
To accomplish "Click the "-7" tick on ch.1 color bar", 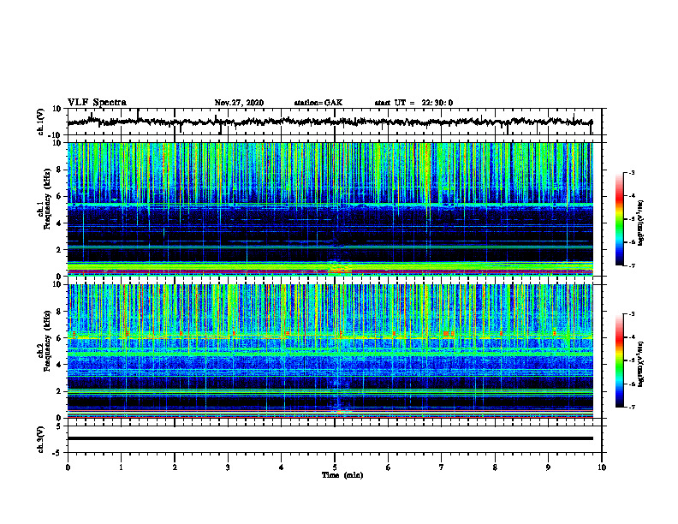I will click(632, 265).
